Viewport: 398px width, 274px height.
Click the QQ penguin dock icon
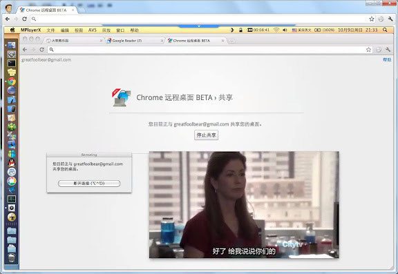pos(12,163)
